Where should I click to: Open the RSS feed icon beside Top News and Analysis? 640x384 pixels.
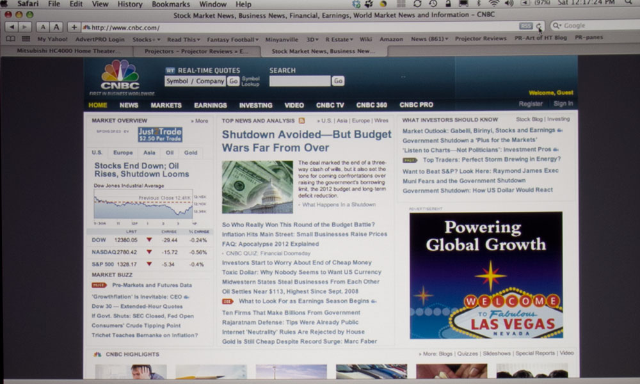click(x=301, y=121)
